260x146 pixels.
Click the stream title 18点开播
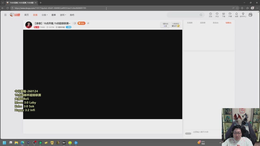coord(52,23)
